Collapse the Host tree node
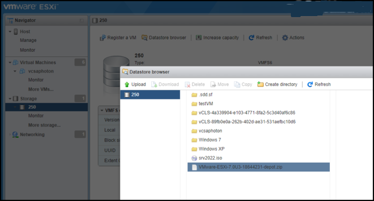 tap(10, 32)
